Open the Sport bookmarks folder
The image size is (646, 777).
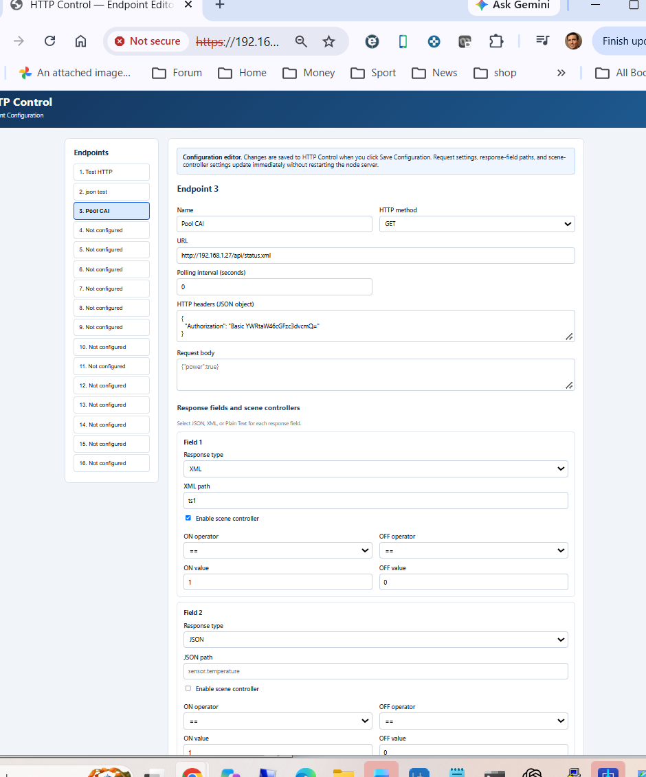click(x=373, y=73)
